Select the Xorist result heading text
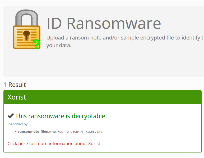 coord(17,97)
